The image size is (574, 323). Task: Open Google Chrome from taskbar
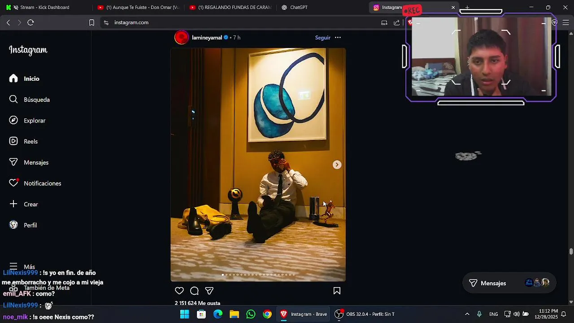click(x=267, y=314)
